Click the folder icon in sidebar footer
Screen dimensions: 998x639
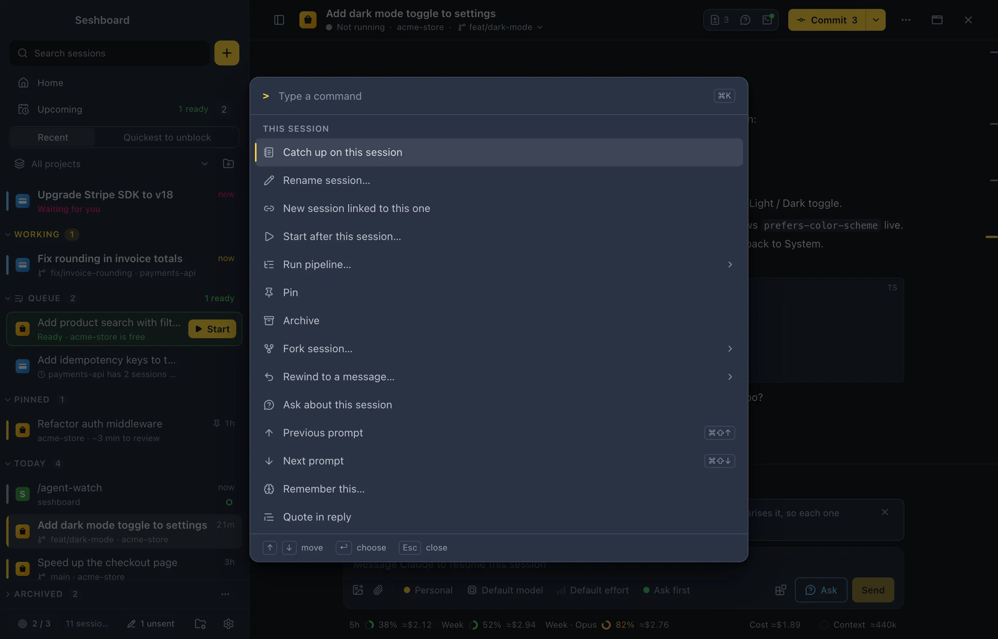tap(200, 623)
